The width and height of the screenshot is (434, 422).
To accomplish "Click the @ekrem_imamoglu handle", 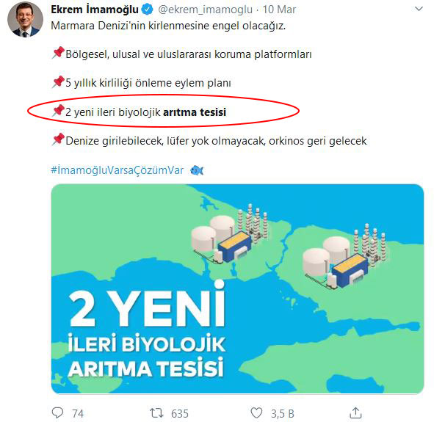I will pos(205,10).
